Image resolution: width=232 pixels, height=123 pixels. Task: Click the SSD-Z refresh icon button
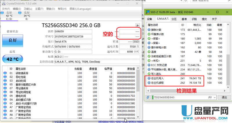click(x=148, y=97)
